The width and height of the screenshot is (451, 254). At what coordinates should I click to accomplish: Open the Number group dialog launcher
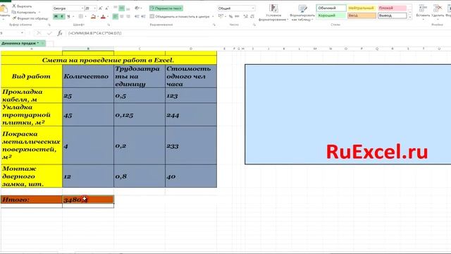(x=254, y=25)
